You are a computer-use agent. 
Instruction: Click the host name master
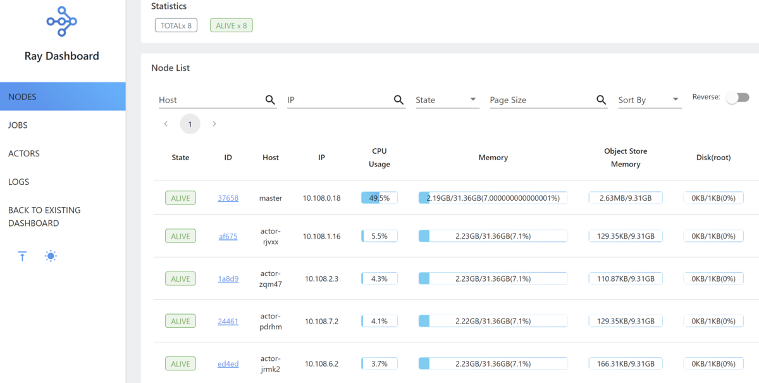[x=271, y=198]
